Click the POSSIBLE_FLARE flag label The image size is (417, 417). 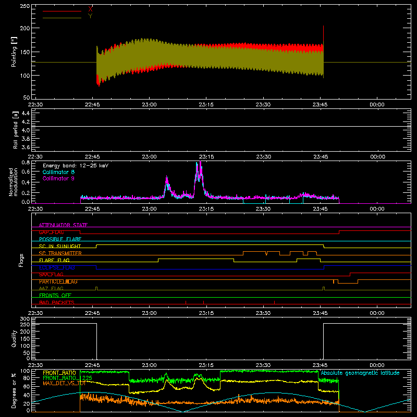coord(60,239)
